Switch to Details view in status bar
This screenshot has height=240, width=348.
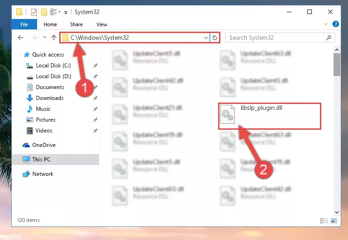point(324,221)
